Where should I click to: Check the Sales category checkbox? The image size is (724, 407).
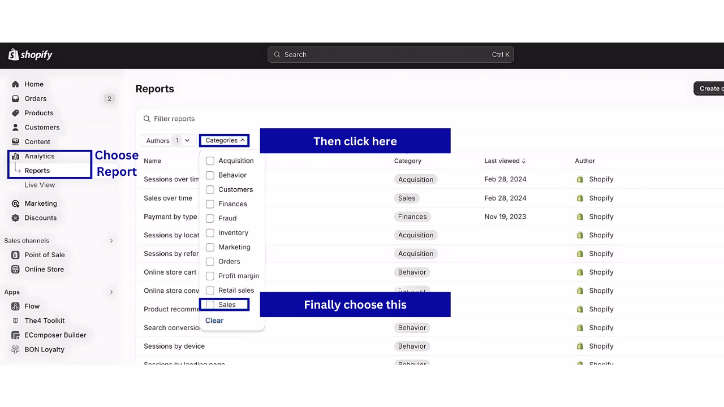pyautogui.click(x=210, y=305)
